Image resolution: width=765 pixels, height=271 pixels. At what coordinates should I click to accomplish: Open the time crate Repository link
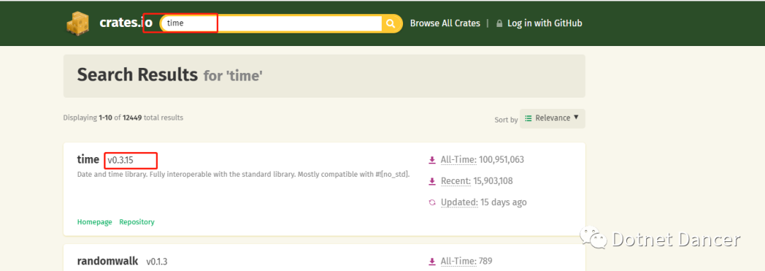click(x=137, y=221)
